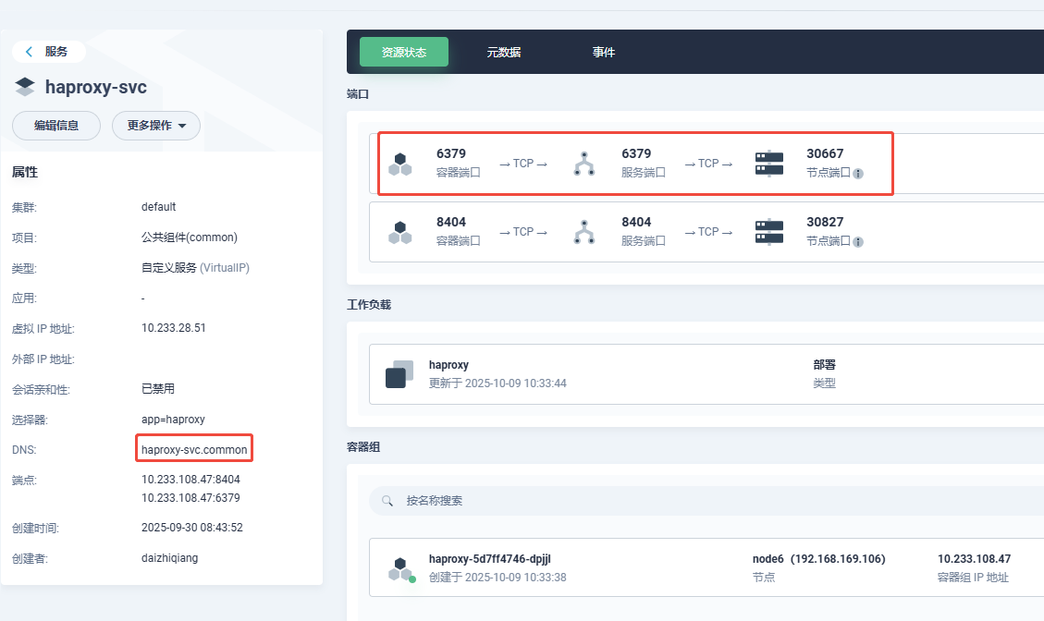This screenshot has height=621, width=1044.
Task: Open the 更多操作 dropdown
Action: click(156, 126)
